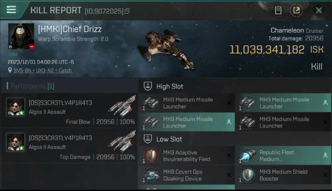The width and height of the screenshot is (332, 191).
Task: Open the clipboard notes icon
Action: click(278, 10)
